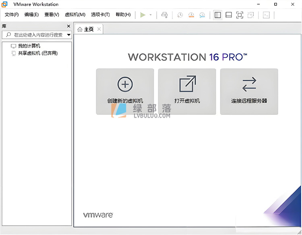The height and width of the screenshot is (235, 302).
Task: Open the 帮助(H) menu
Action: (x=123, y=15)
